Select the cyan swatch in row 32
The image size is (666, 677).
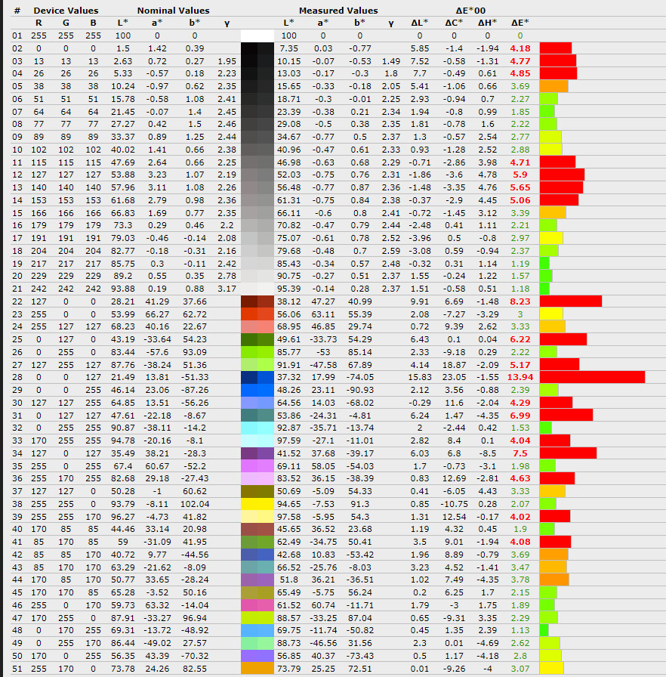[x=257, y=428]
